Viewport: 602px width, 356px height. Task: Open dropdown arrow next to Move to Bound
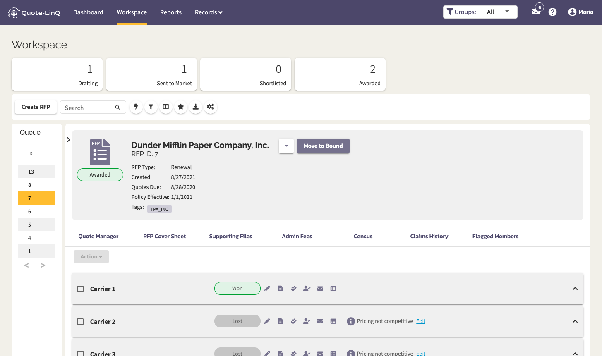click(286, 146)
